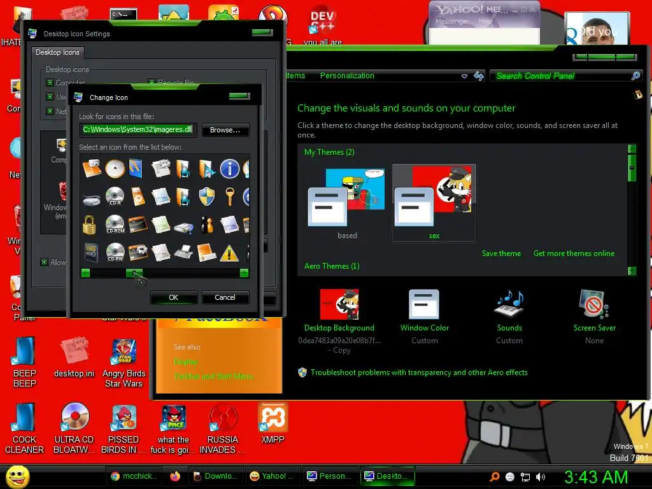The width and height of the screenshot is (652, 489).
Task: Select the CD-RW disc icon
Action: (x=115, y=252)
